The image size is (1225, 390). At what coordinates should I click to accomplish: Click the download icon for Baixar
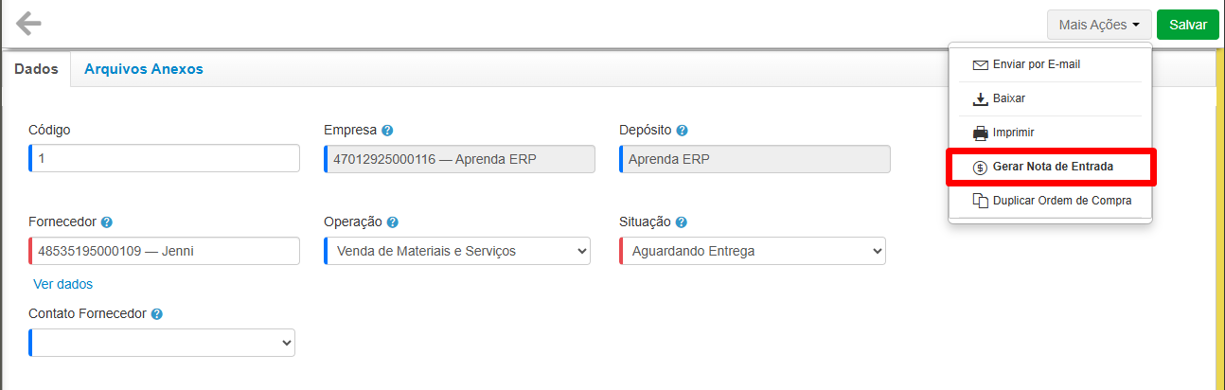click(981, 99)
